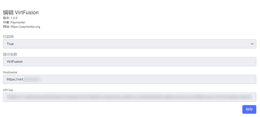This screenshot has height=117, width=260.
Task: Click the 已启用 field label
Action: [8, 37]
